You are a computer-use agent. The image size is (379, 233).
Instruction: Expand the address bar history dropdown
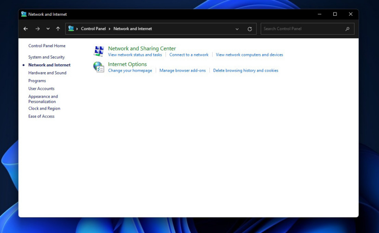coord(237,29)
